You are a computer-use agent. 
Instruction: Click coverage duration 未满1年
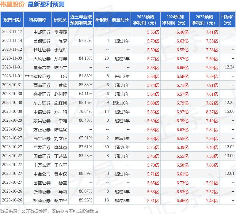pos(122,138)
